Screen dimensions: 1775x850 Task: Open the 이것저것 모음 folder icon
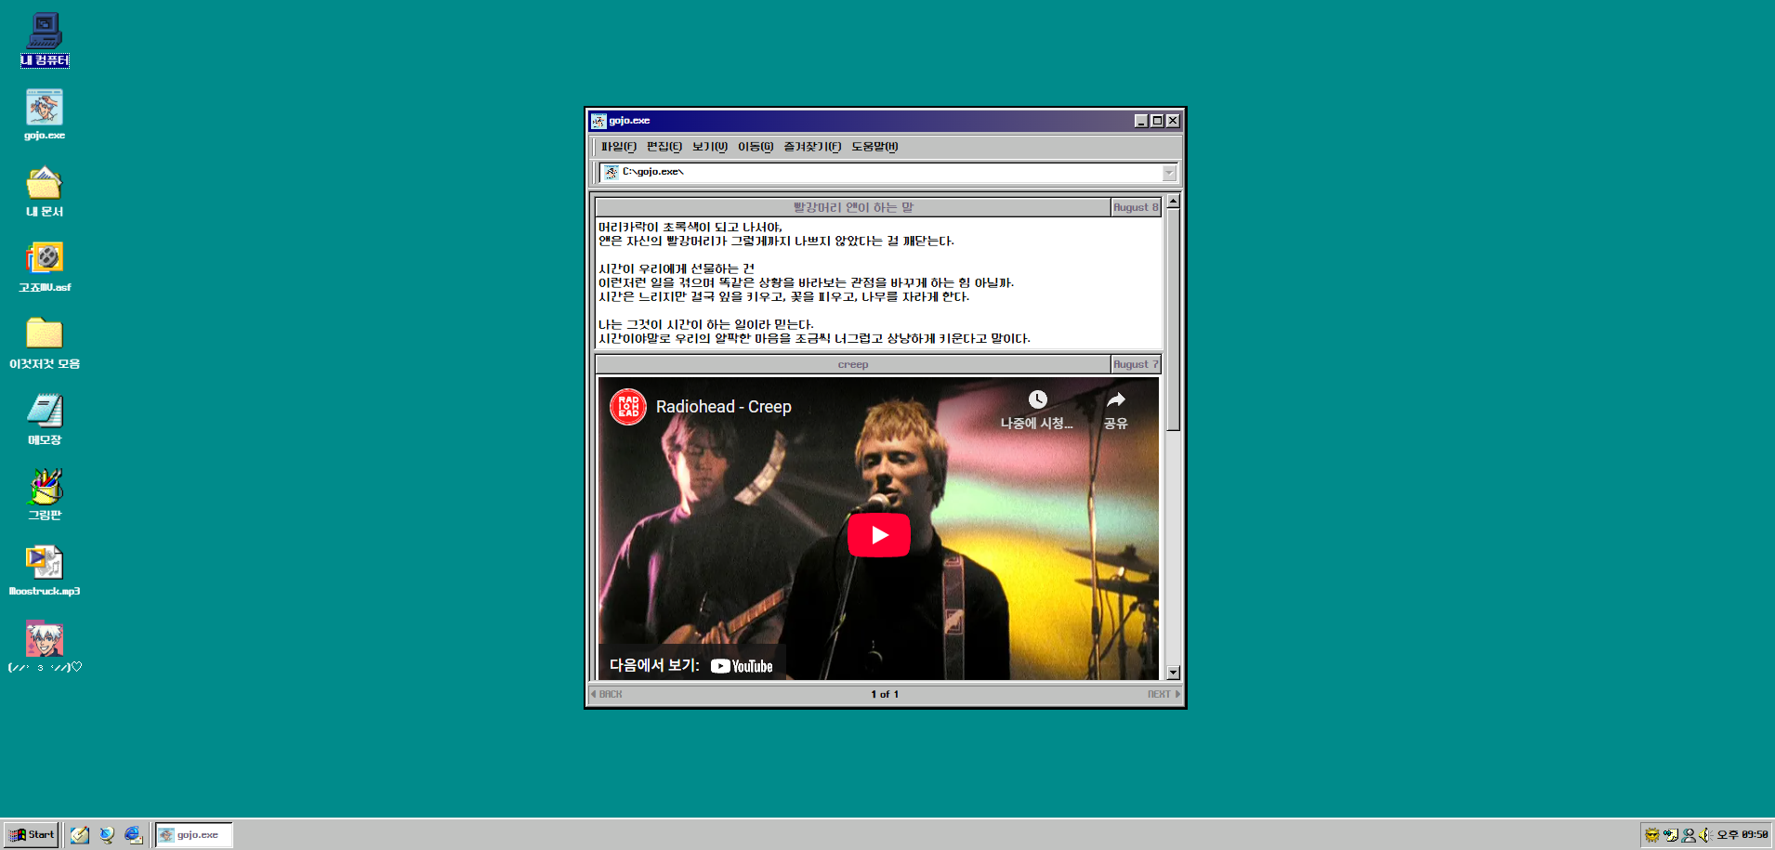45,344
